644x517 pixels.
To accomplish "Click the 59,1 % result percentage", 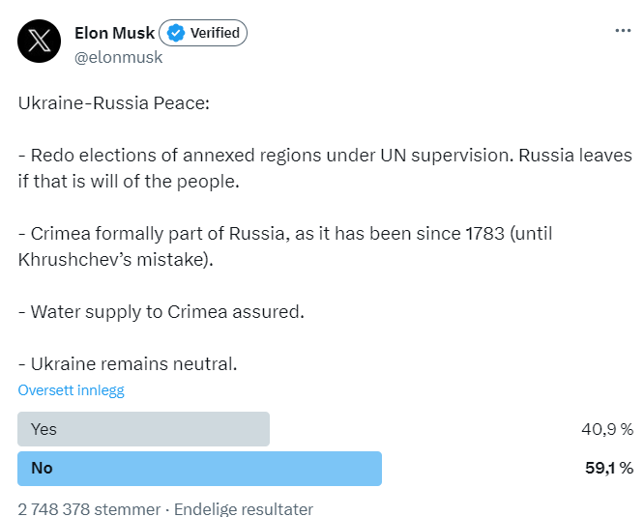I will tap(607, 468).
